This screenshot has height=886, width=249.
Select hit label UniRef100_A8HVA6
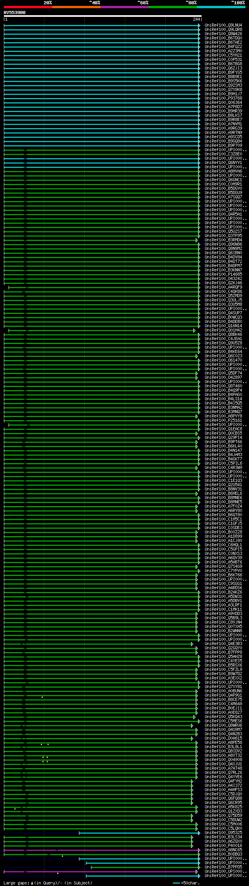click(223, 171)
